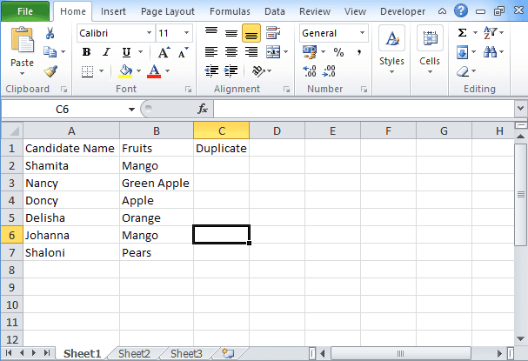528x361 pixels.
Task: Click cell with Green Apple
Action: click(157, 183)
